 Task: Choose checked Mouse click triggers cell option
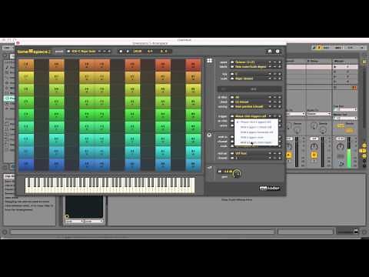256,122
